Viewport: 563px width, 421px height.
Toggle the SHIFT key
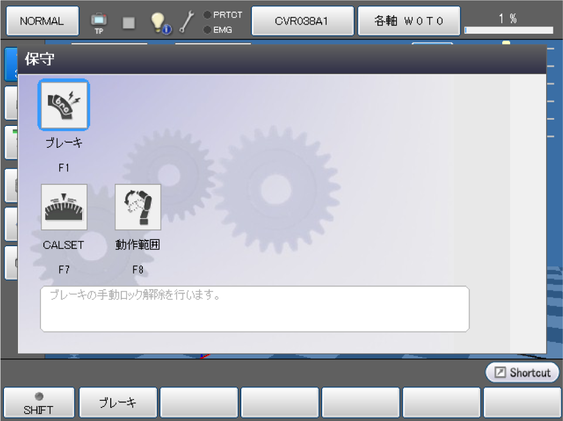[38, 403]
